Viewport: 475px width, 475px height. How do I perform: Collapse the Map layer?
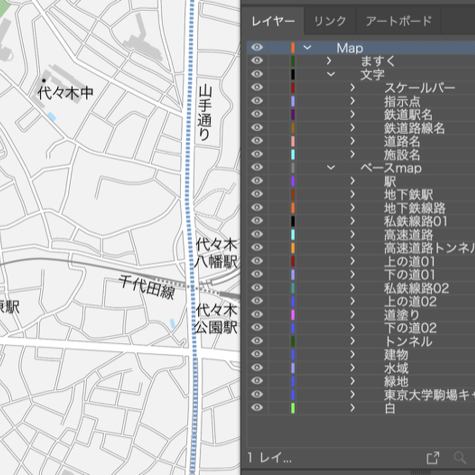[x=307, y=47]
